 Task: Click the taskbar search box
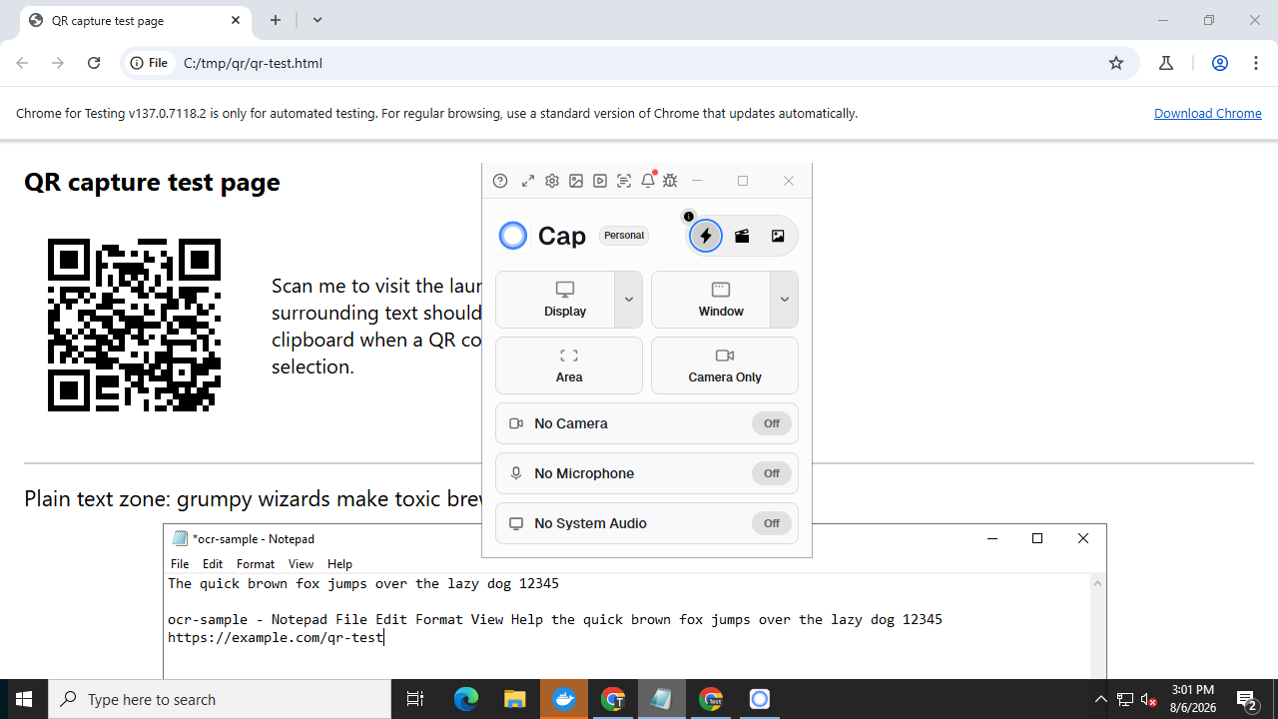220,699
